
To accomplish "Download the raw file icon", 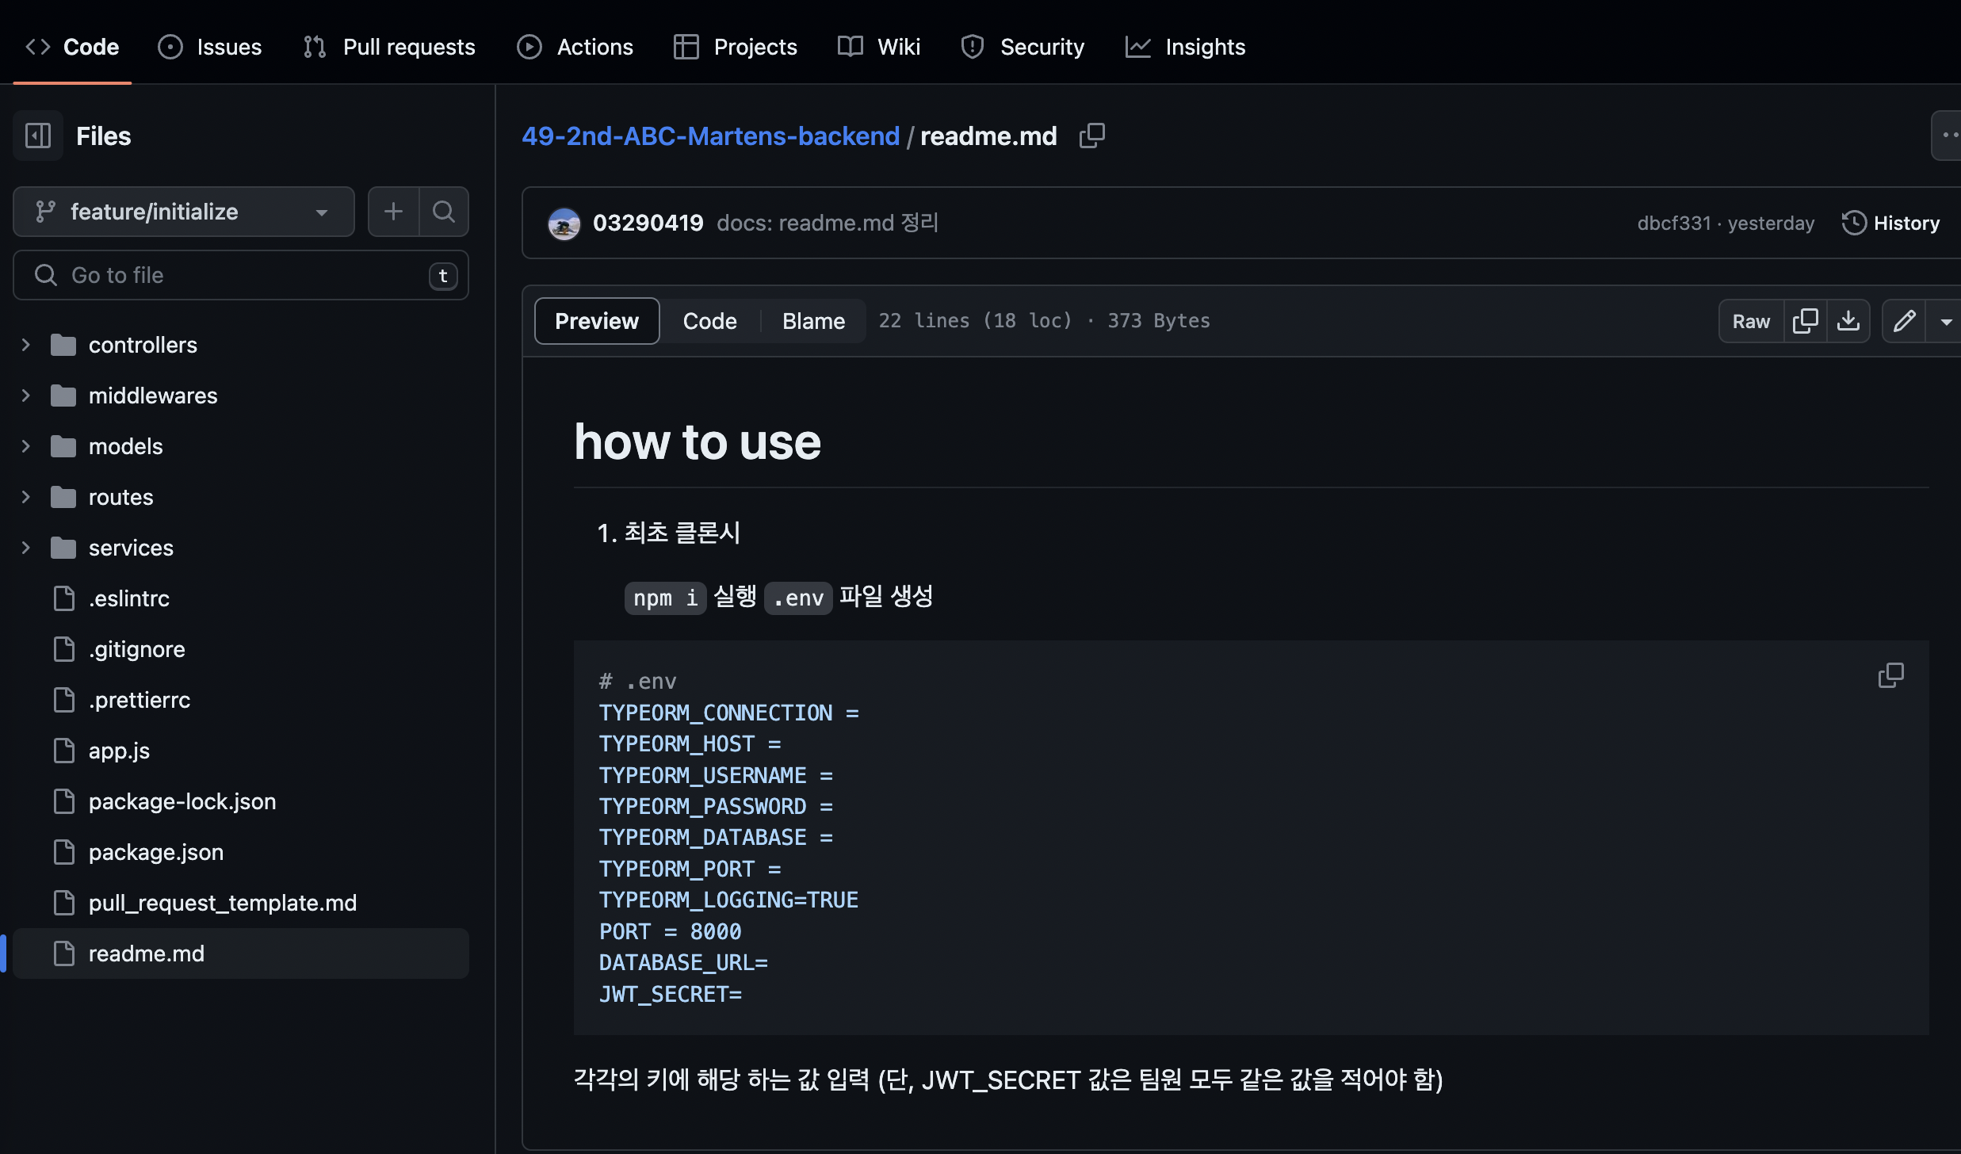I will point(1848,321).
